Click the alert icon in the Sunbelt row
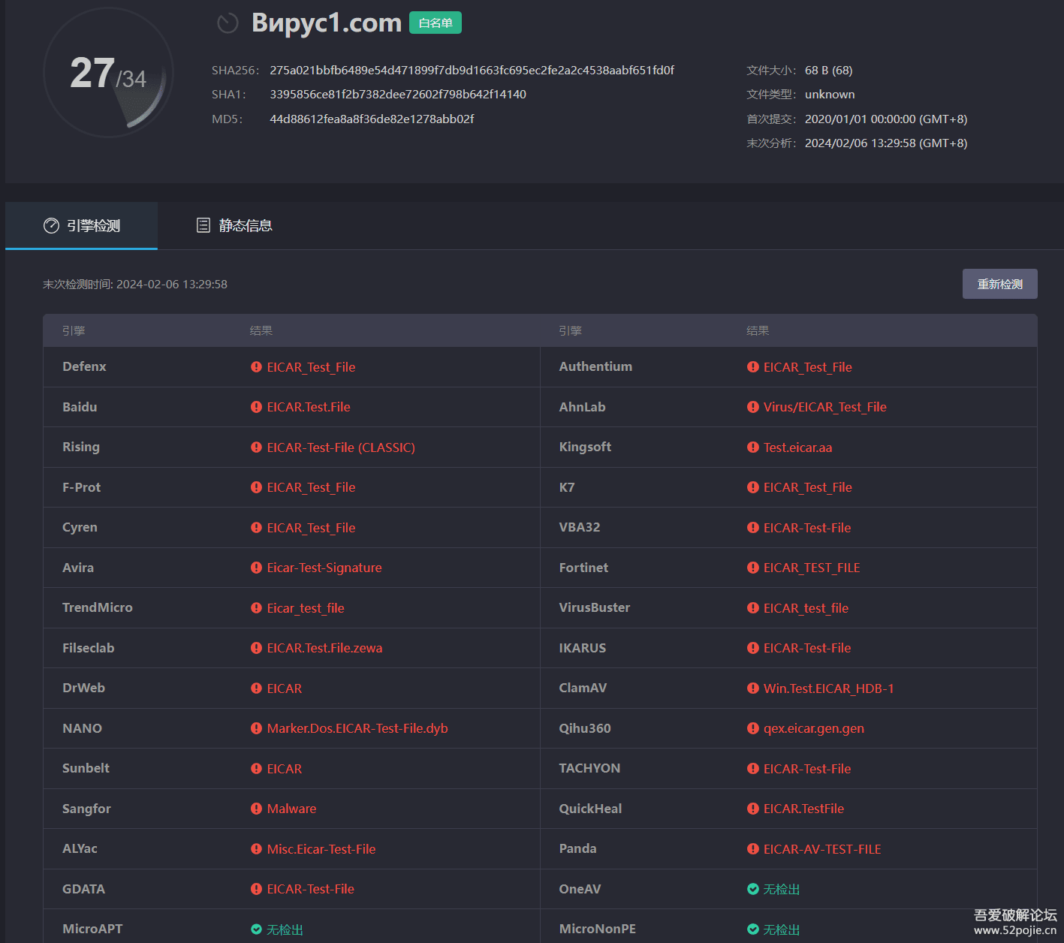 pyautogui.click(x=257, y=769)
